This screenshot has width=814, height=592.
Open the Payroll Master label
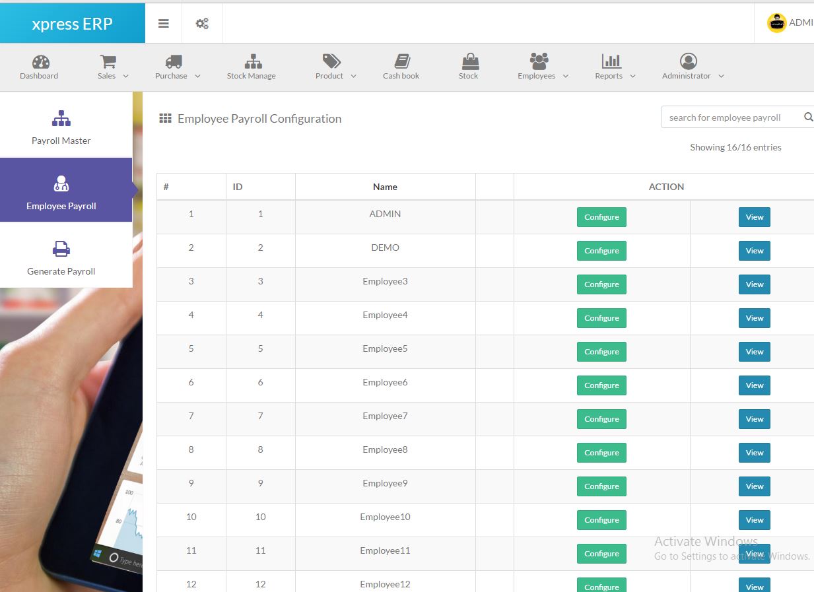pos(61,141)
